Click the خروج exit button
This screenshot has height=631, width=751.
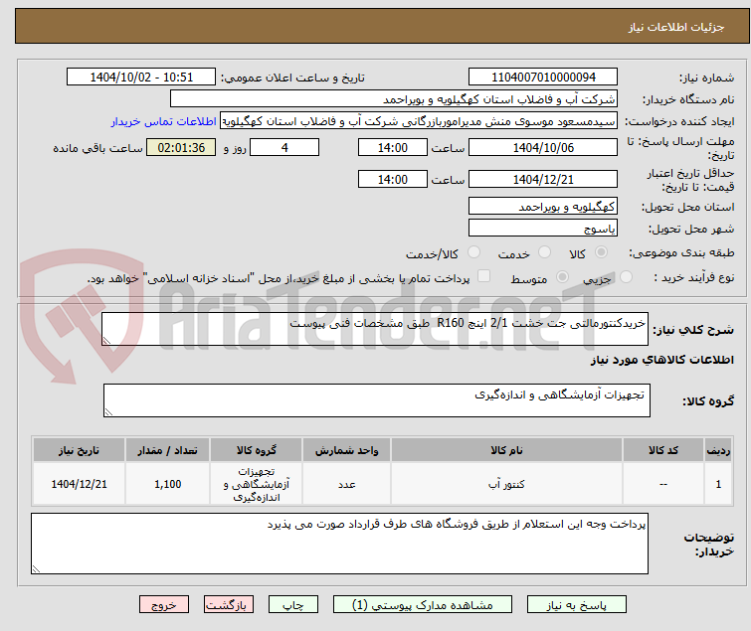pos(164,605)
